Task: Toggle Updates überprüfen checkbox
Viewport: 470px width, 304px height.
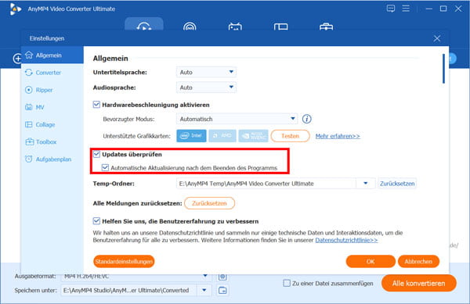Action: point(96,154)
